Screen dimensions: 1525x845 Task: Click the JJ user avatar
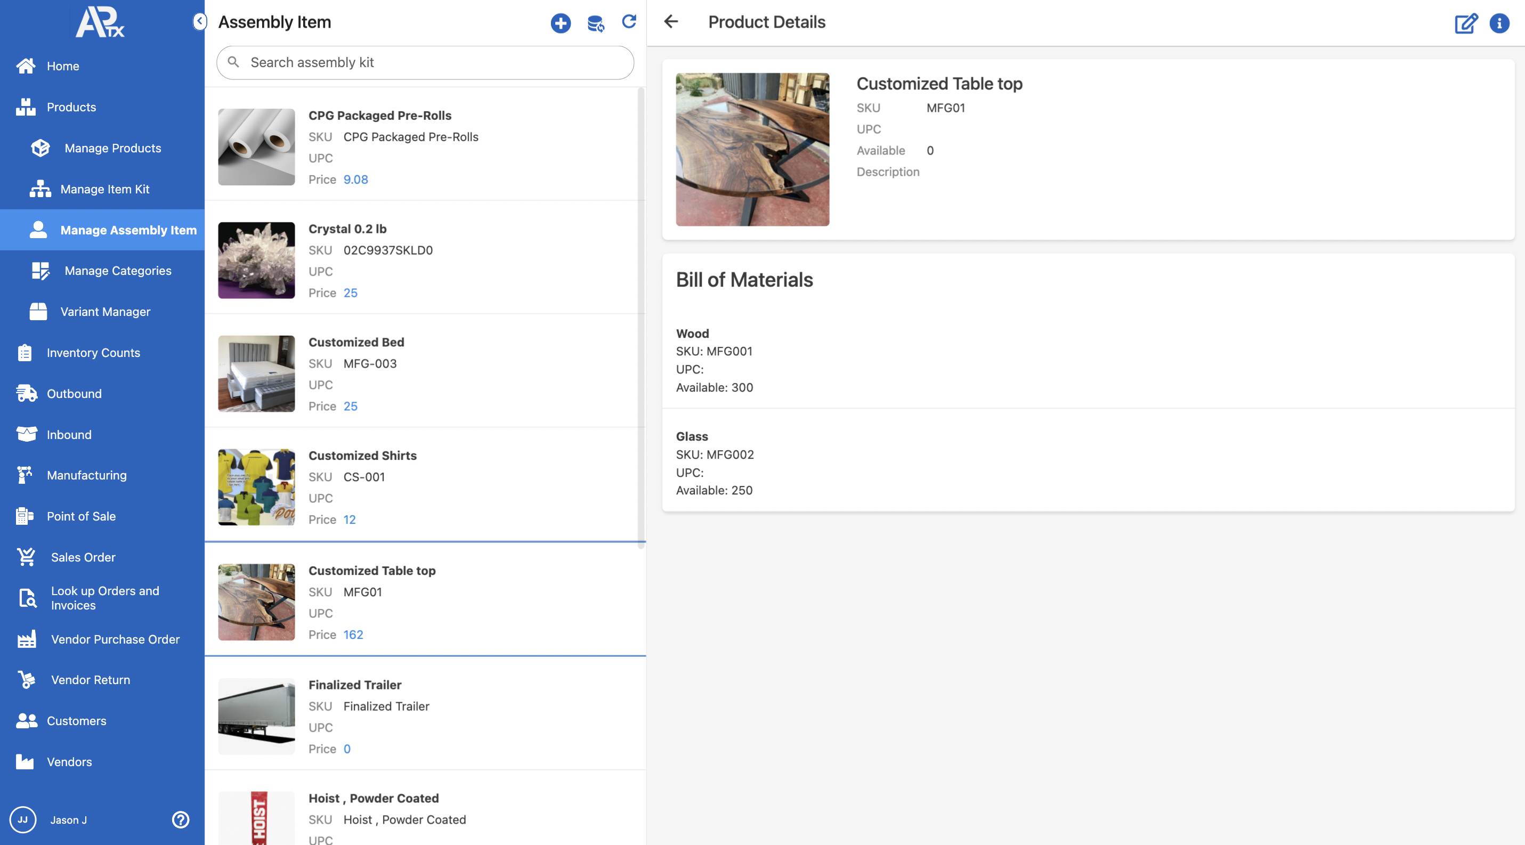23,819
